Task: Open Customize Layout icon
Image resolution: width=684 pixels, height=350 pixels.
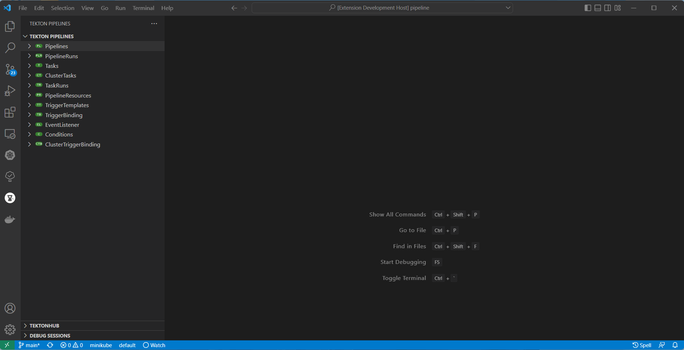Action: (618, 8)
